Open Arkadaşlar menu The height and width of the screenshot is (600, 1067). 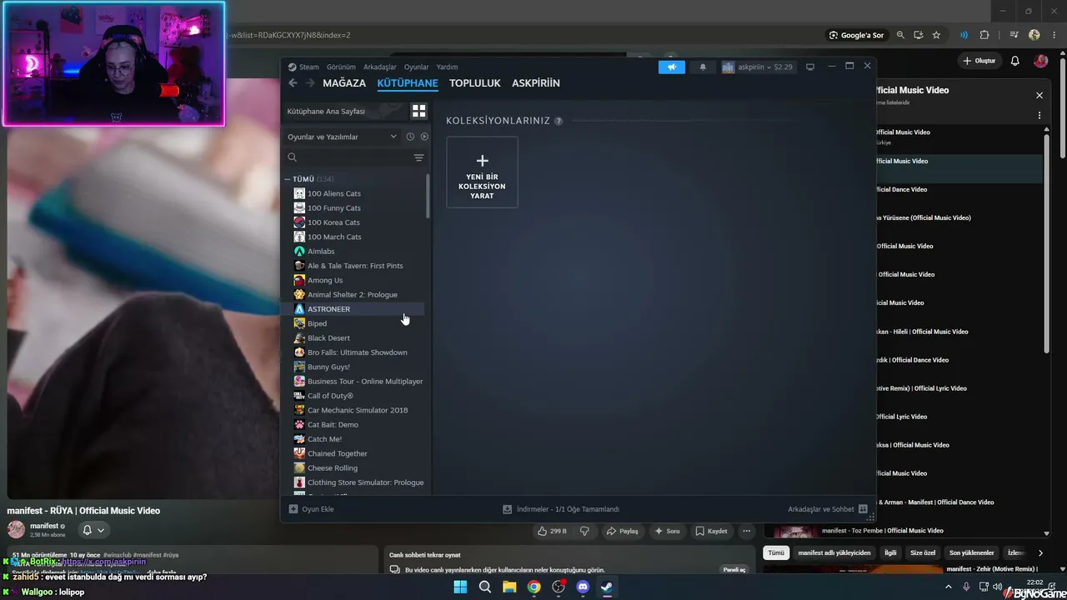coord(380,67)
